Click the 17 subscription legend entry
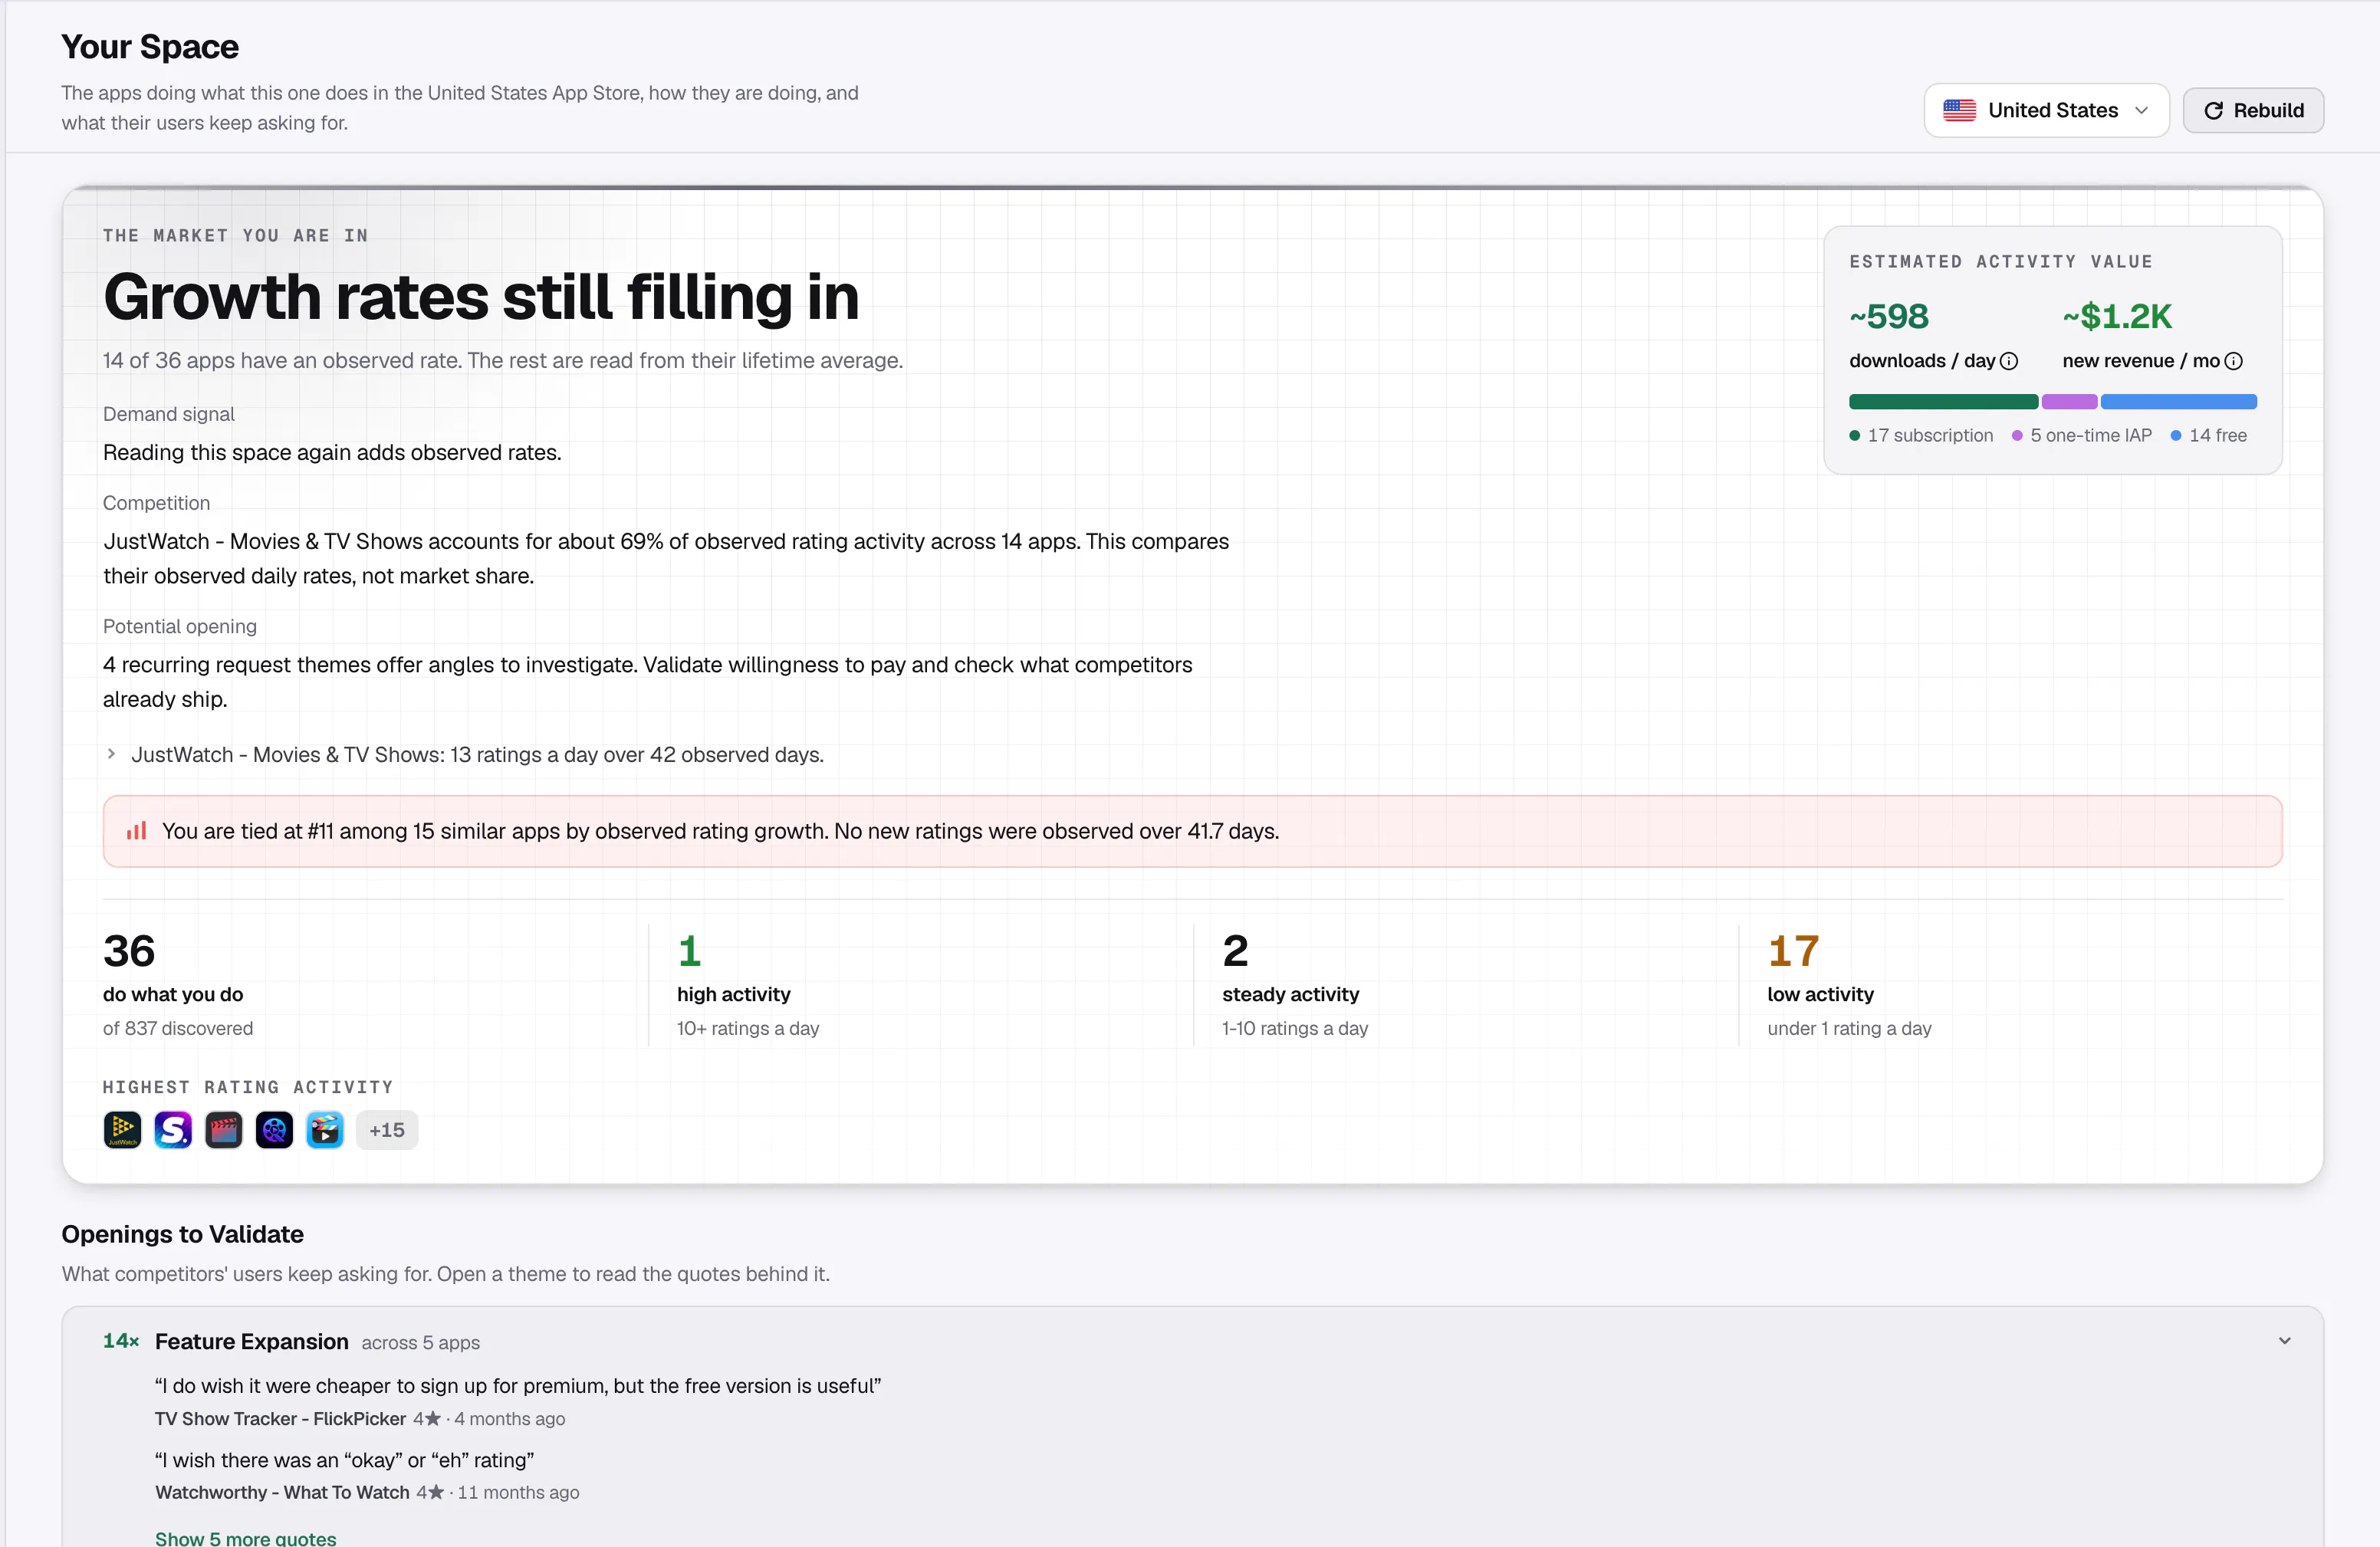The image size is (2380, 1547). point(1921,436)
